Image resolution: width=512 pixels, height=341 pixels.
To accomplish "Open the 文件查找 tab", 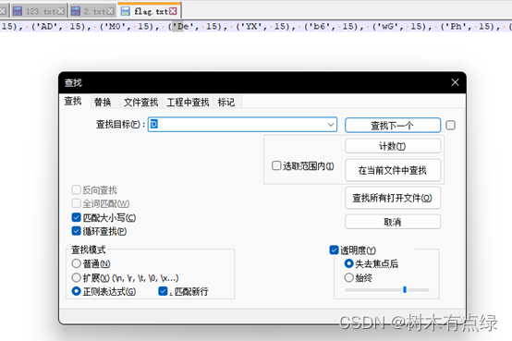I will (140, 103).
